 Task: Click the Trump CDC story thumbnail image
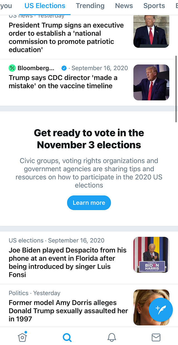[151, 82]
